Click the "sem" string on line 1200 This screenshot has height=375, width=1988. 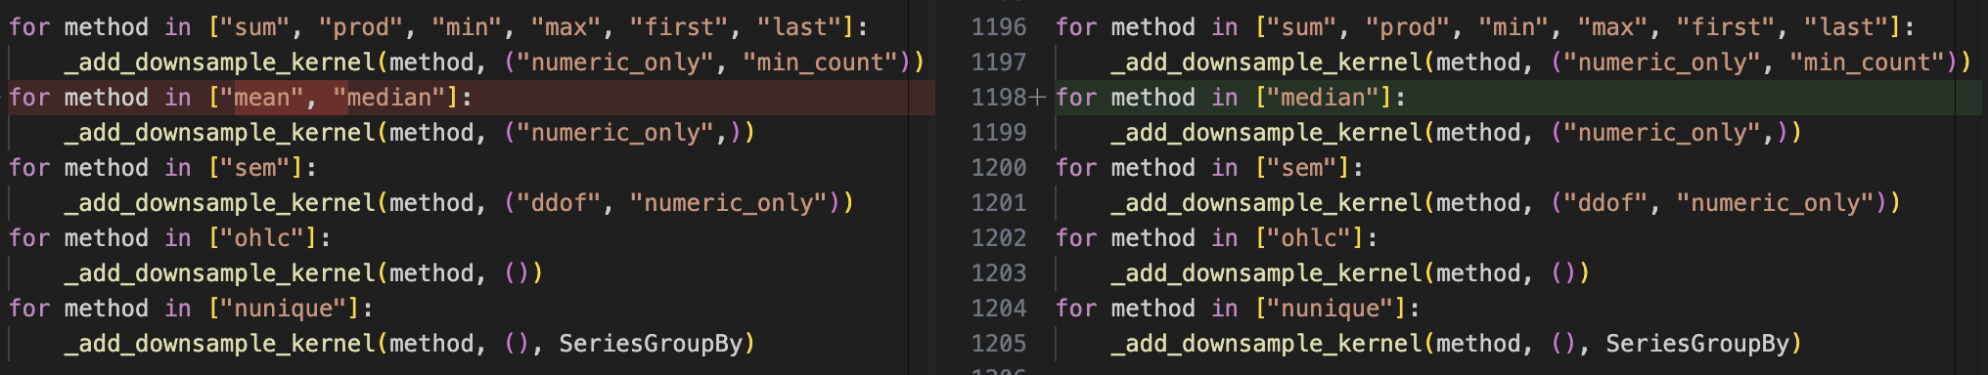[x=1302, y=168]
